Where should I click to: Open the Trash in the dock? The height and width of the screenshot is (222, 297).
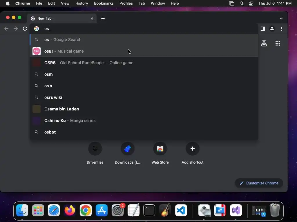point(275,210)
